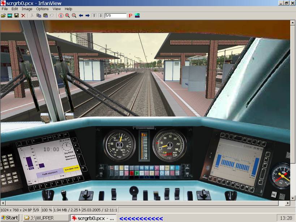The height and width of the screenshot is (222, 296).
Task: Click the scrgrb0.pcx taskbar button
Action: click(x=93, y=218)
